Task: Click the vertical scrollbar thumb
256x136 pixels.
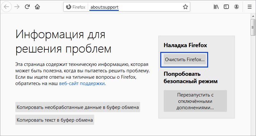Action: point(253,27)
